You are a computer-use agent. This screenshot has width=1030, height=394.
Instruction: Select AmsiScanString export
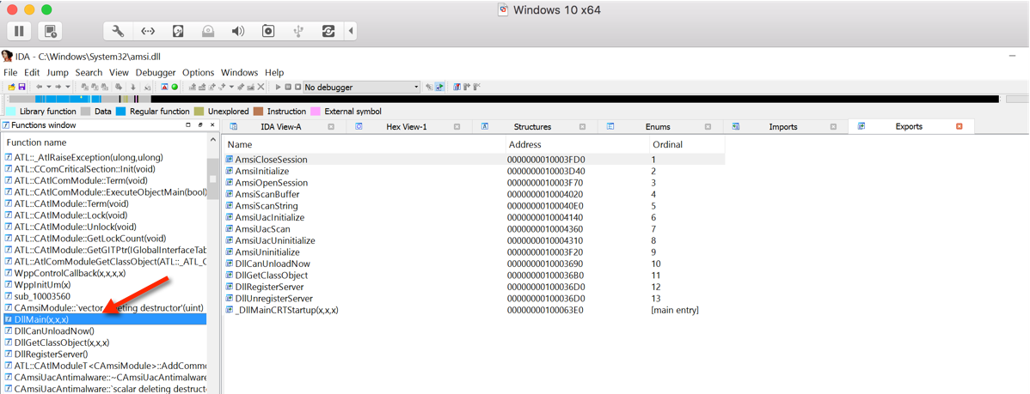(x=475, y=206)
